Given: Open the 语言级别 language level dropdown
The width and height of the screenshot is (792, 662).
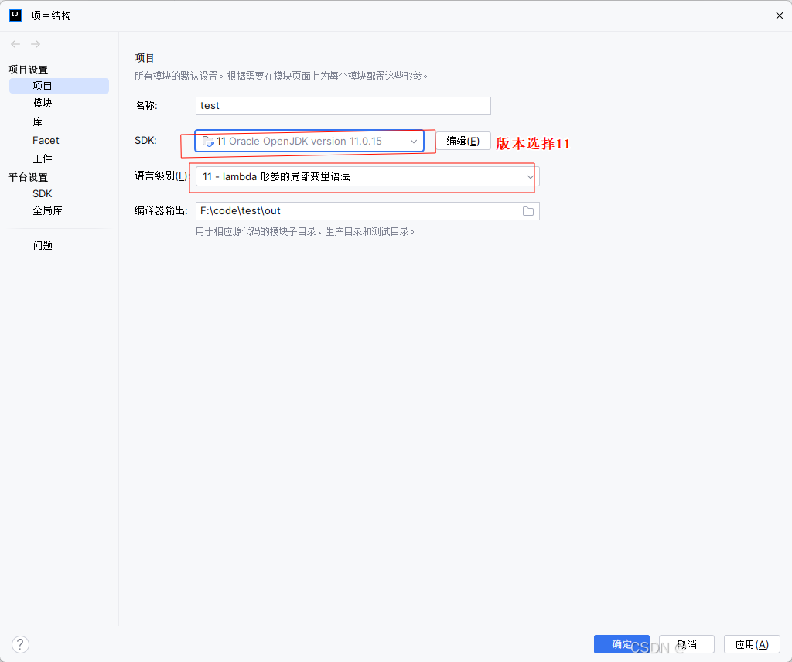Looking at the screenshot, I should click(367, 177).
